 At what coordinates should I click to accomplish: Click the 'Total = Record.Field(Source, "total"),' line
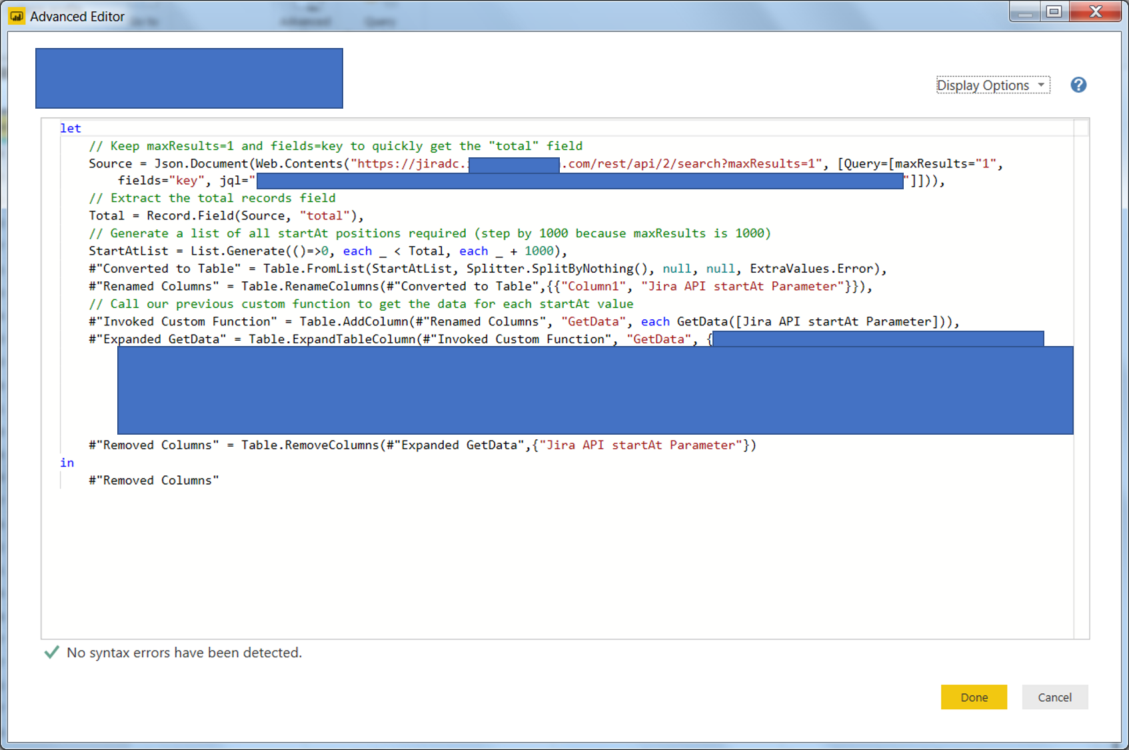227,216
